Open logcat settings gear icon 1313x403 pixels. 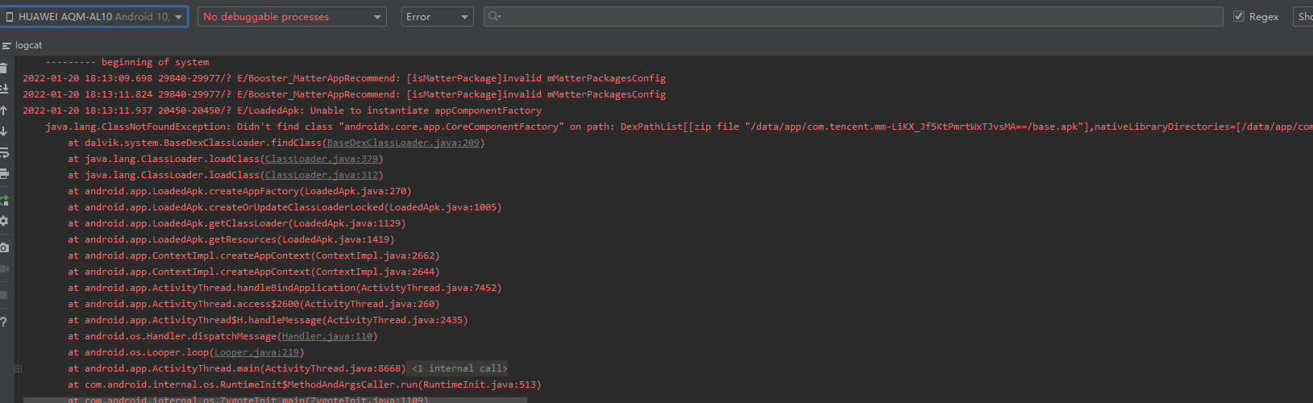[4, 221]
